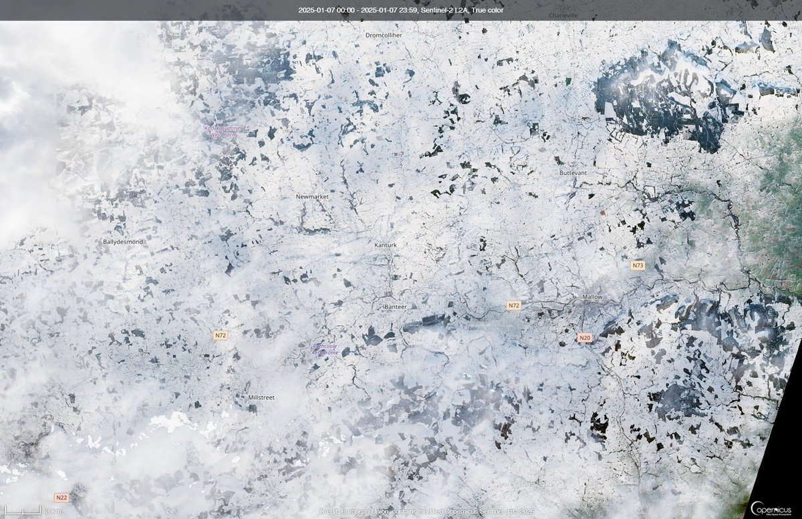The width and height of the screenshot is (802, 519).
Task: Select the Kanturk town label
Action: click(386, 245)
